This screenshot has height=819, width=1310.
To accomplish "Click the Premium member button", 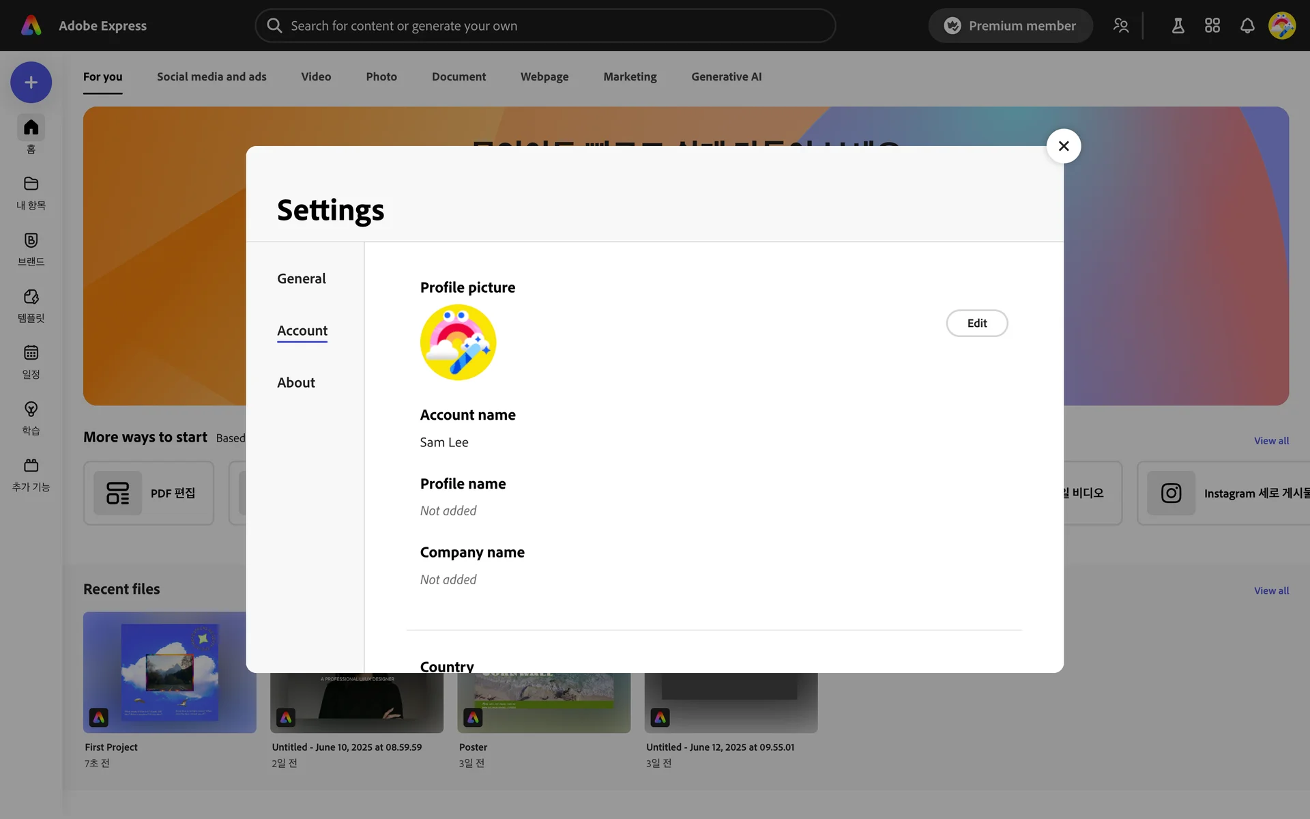I will 1010,26.
